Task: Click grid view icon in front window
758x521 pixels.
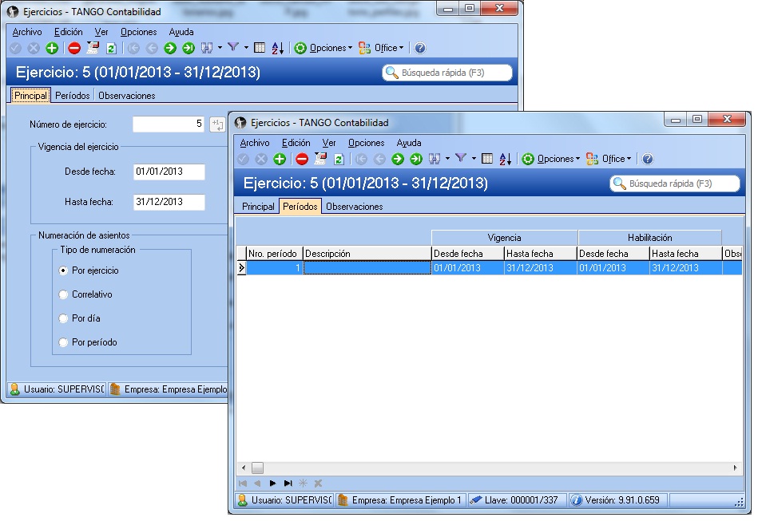Action: click(x=487, y=159)
